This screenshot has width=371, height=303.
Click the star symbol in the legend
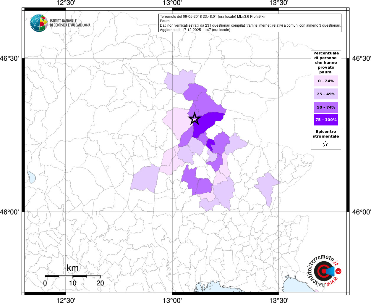click(x=325, y=144)
